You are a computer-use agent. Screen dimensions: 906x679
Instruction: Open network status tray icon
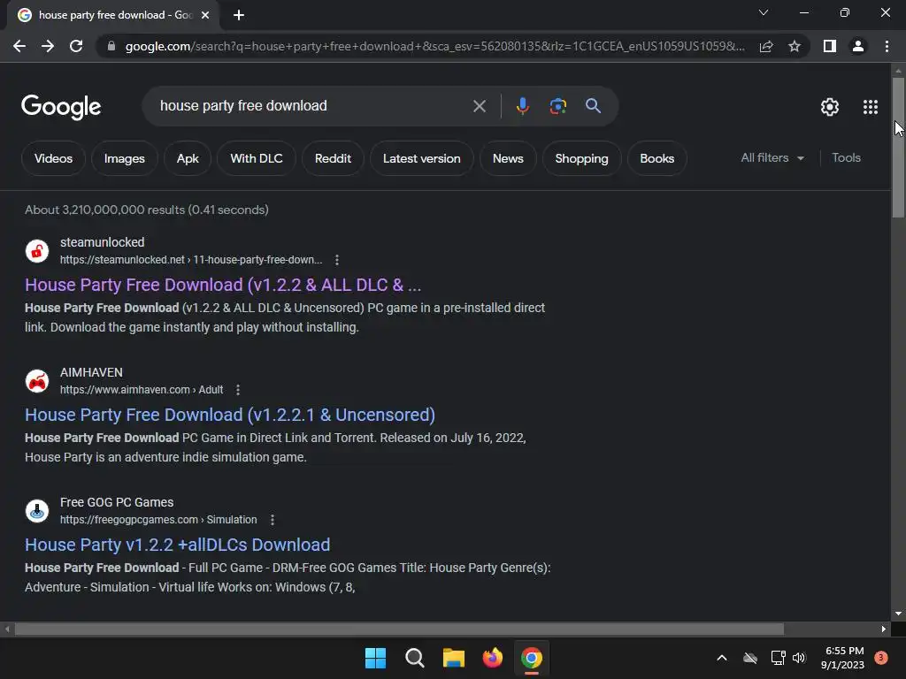(x=778, y=658)
